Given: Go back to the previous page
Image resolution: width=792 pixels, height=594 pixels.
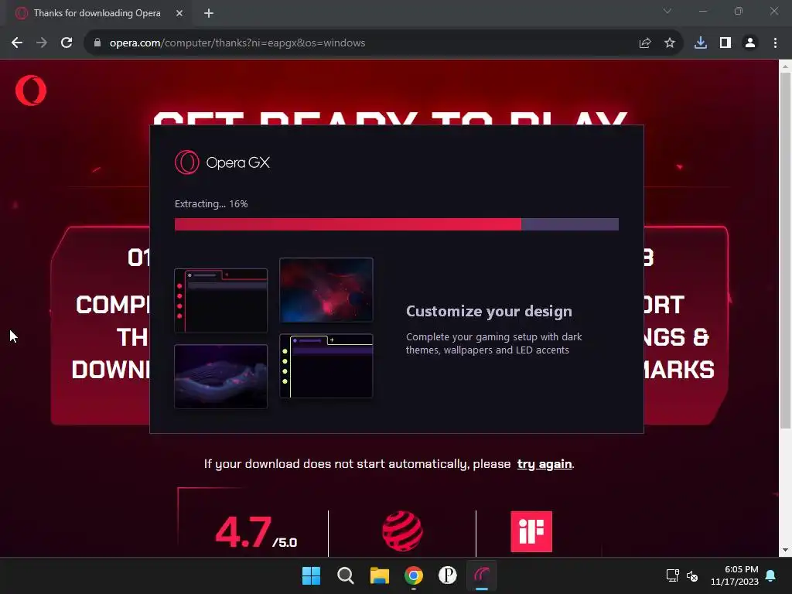Looking at the screenshot, I should point(17,43).
